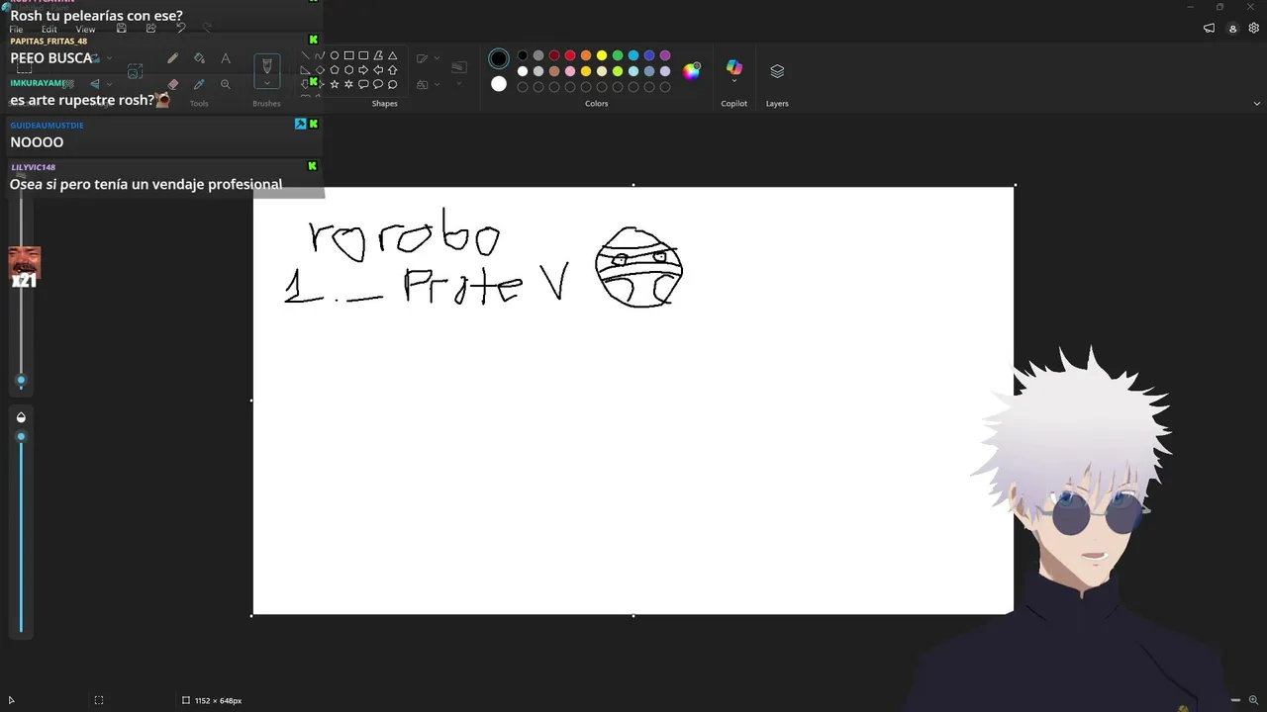Pick the purple color swatch
This screenshot has width=1267, height=712.
(665, 55)
